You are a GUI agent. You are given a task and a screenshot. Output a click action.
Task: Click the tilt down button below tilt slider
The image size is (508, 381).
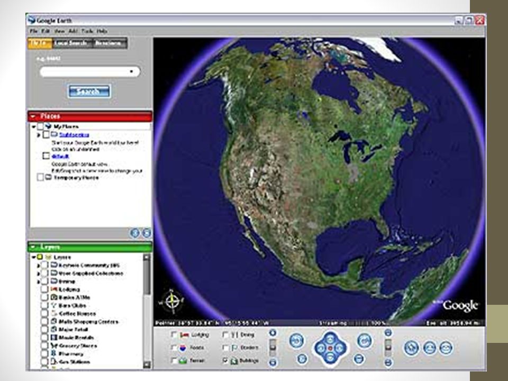[x=388, y=362]
